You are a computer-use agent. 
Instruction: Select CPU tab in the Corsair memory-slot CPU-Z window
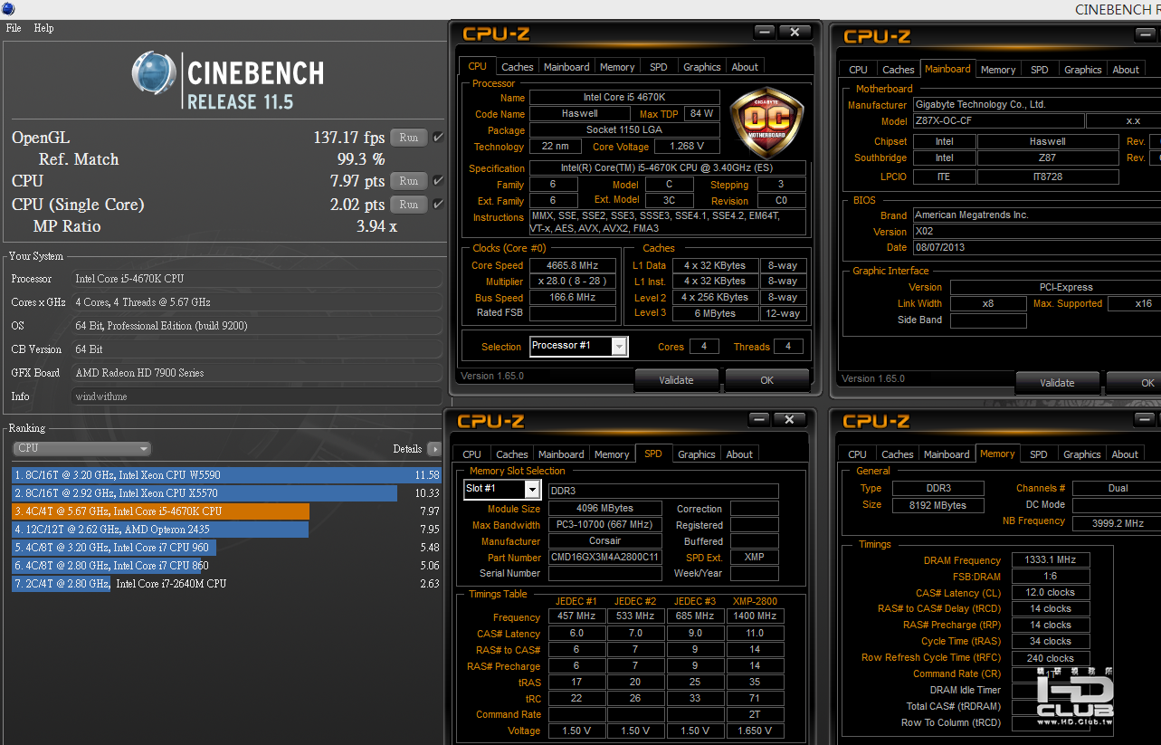[x=472, y=454]
